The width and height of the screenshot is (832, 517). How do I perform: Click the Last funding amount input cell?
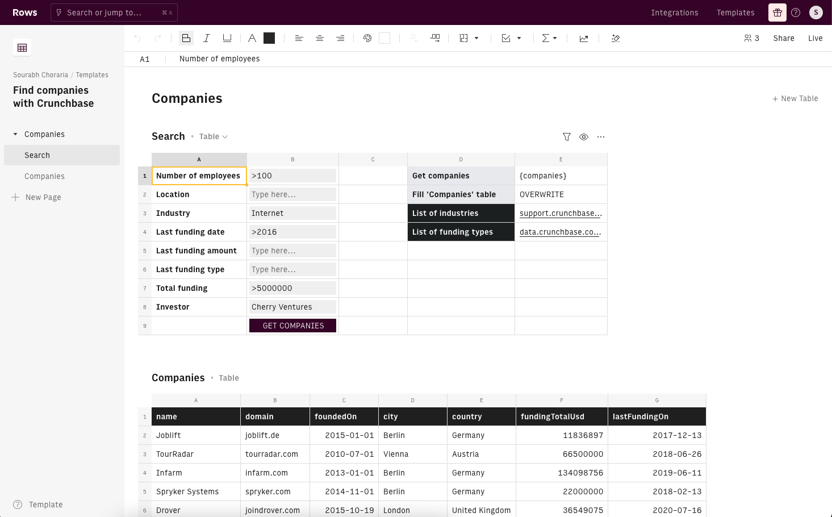click(x=293, y=251)
